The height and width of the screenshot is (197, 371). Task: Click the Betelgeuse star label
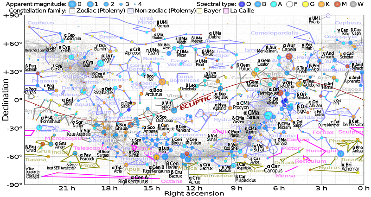265,94
